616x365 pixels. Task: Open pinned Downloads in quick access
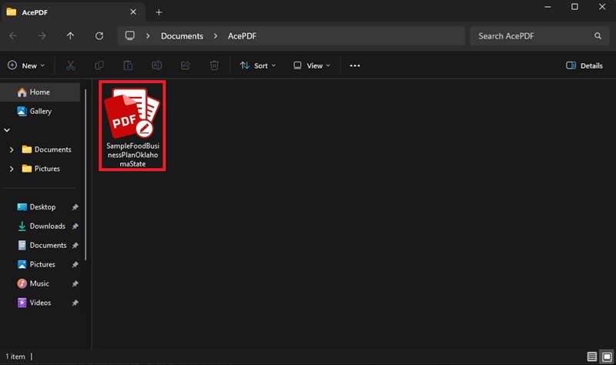40,226
